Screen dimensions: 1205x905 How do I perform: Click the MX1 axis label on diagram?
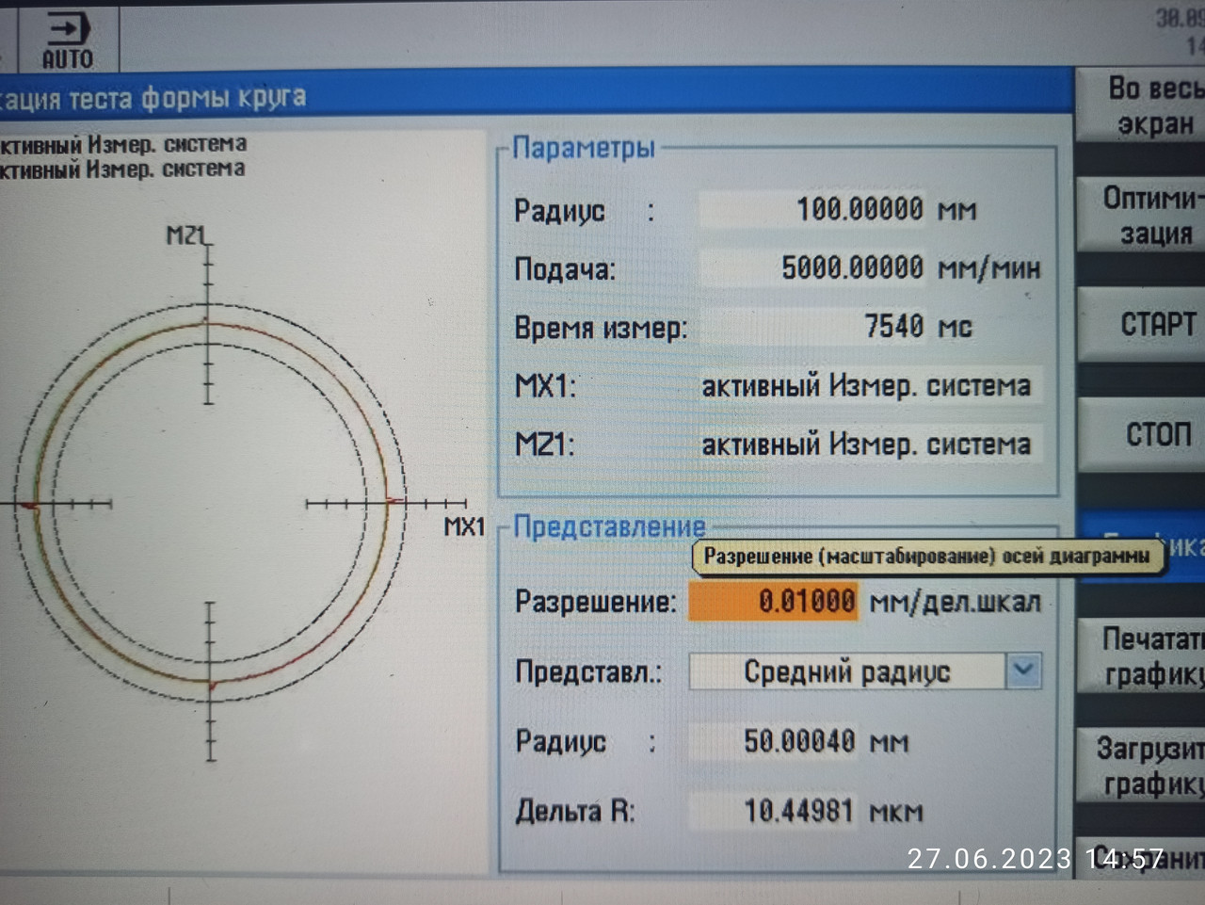[464, 526]
